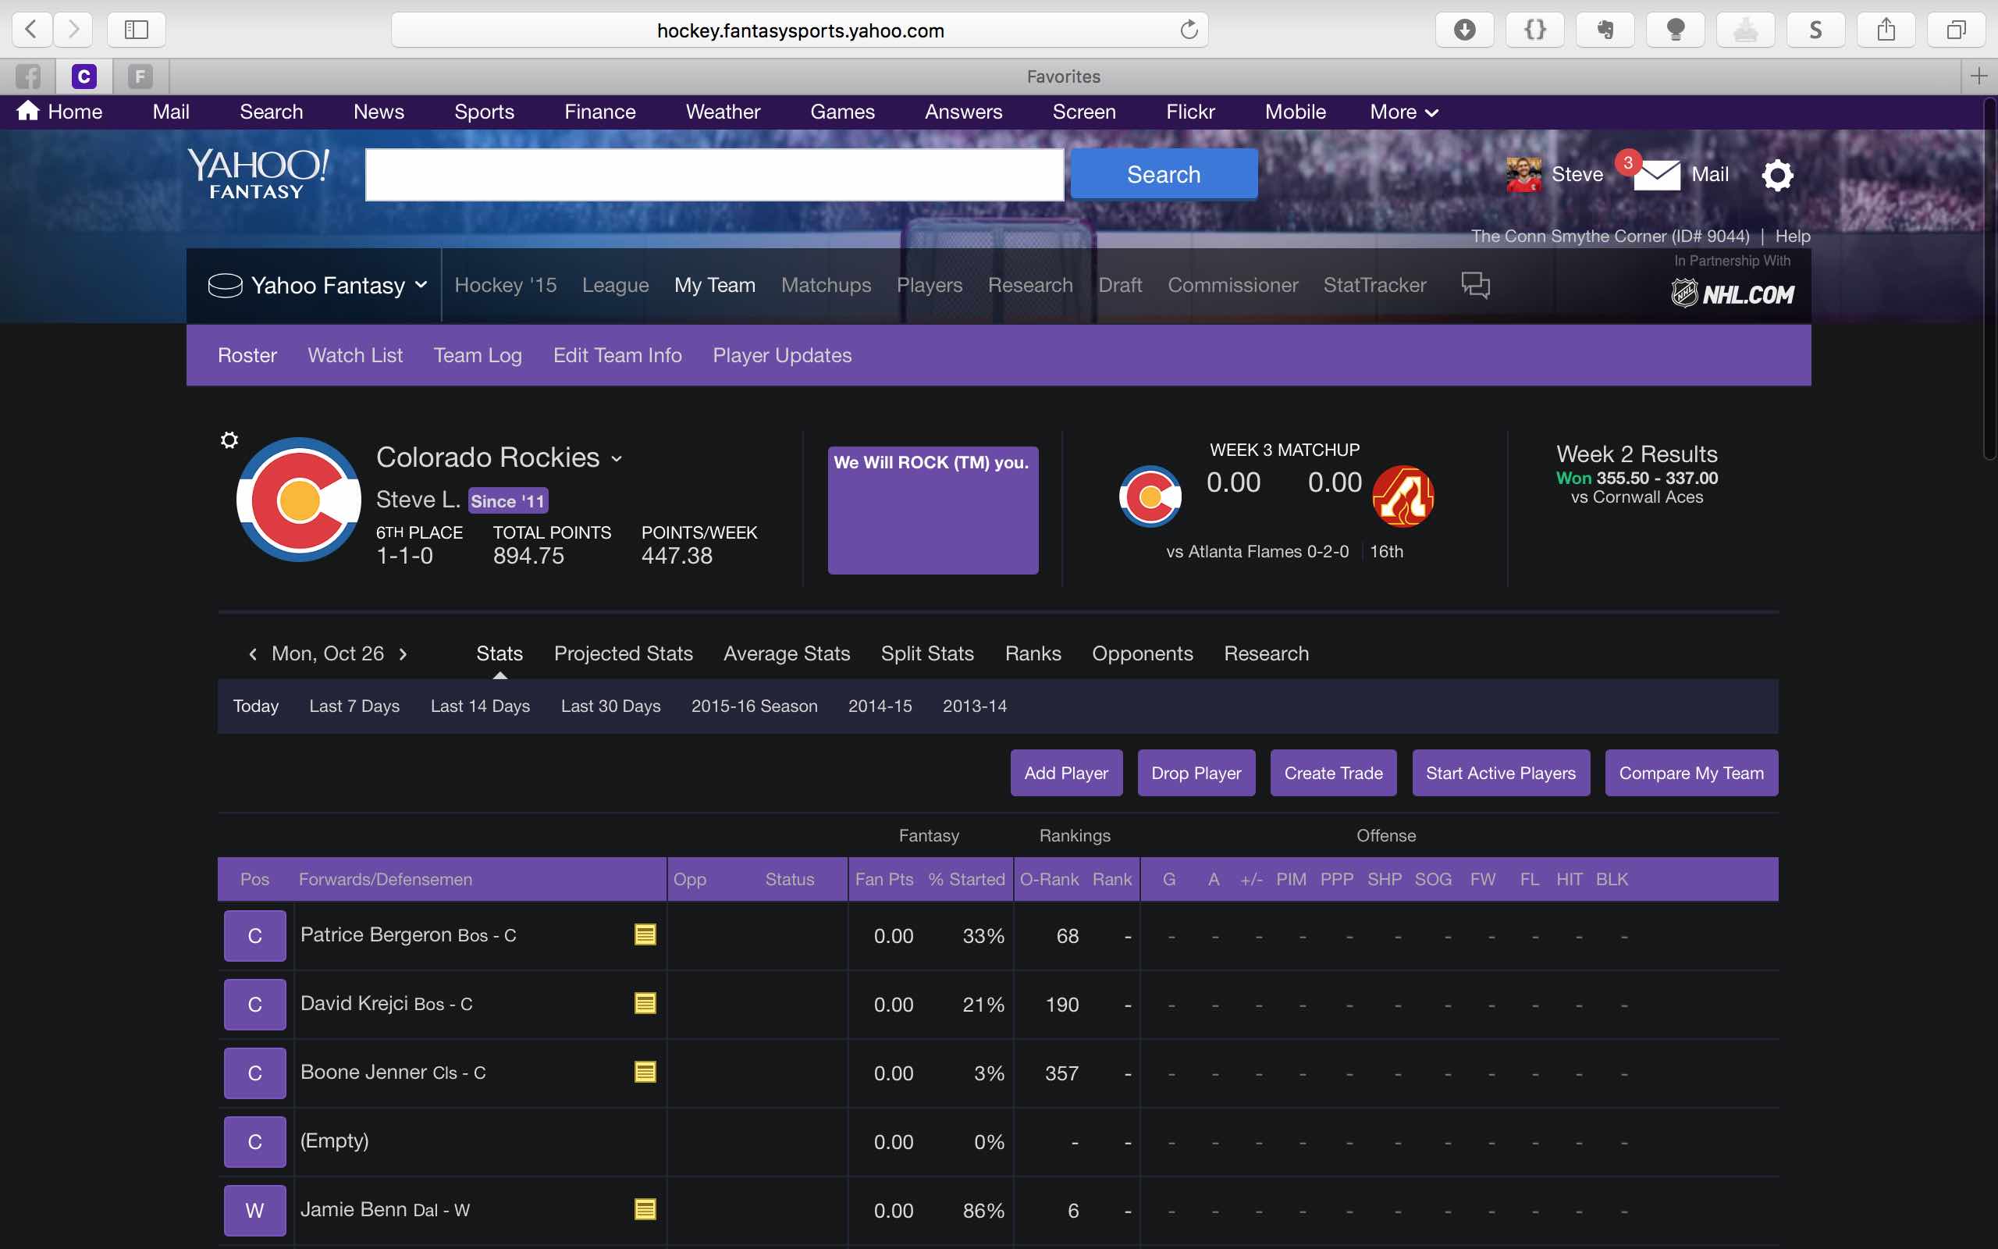1998x1249 pixels.
Task: Click Start Active Players button
Action: coord(1501,773)
